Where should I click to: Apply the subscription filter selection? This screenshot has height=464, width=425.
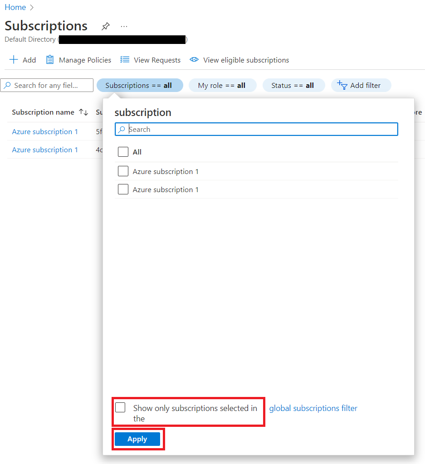coord(137,439)
